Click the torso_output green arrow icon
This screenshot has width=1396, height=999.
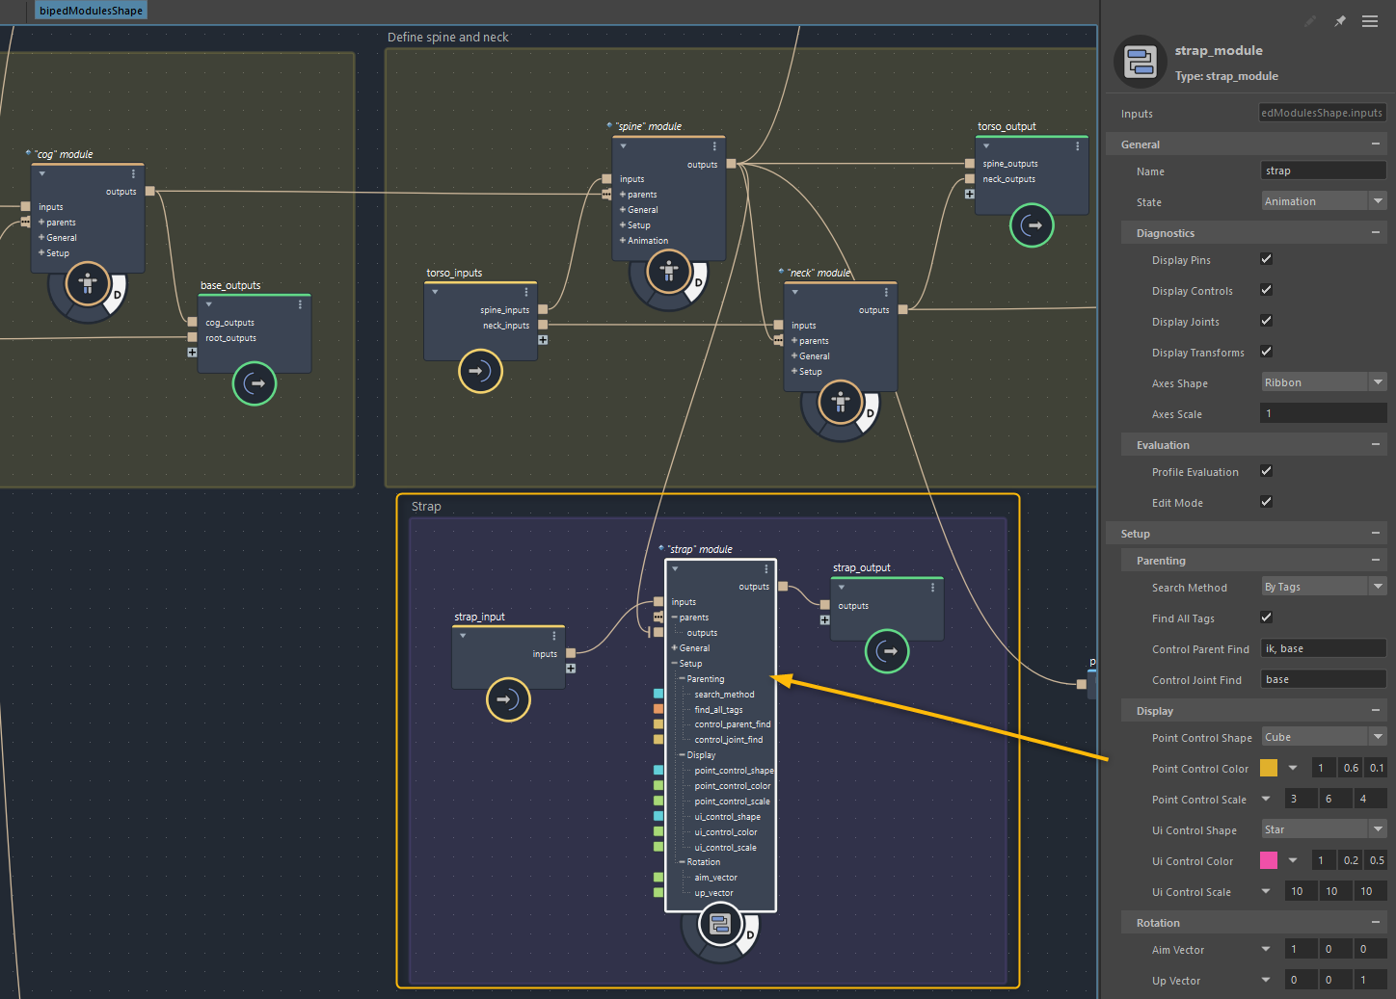point(1032,225)
